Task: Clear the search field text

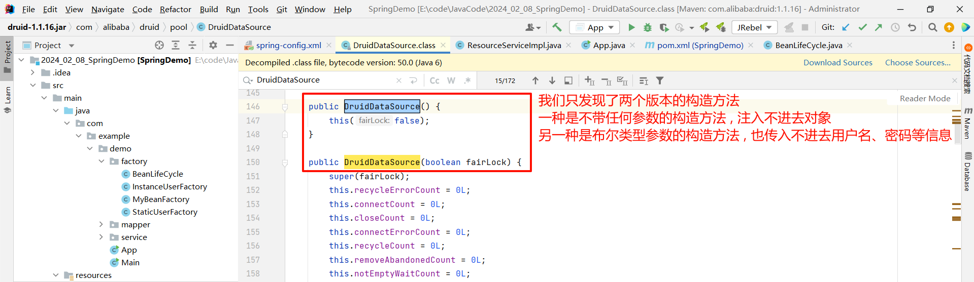Action: coord(399,80)
